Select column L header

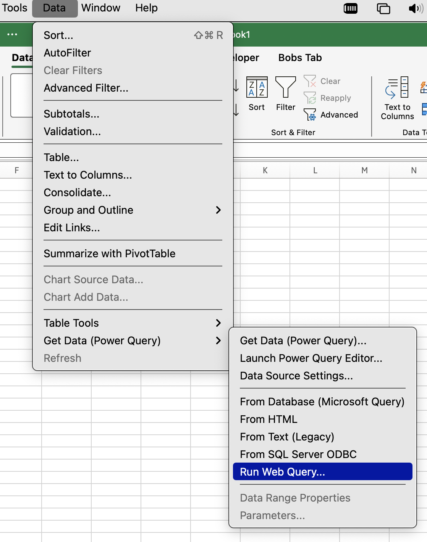click(x=315, y=170)
